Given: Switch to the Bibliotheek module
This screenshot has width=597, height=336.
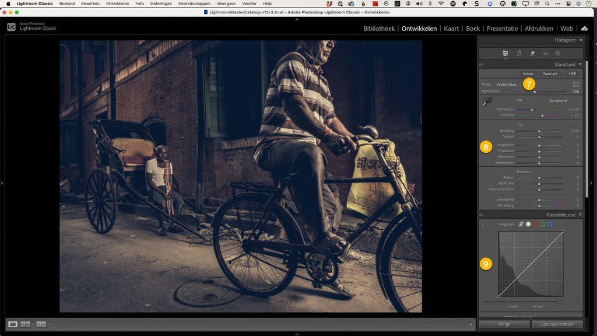Looking at the screenshot, I should point(379,29).
